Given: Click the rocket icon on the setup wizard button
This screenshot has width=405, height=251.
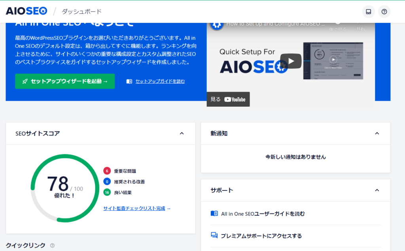Looking at the screenshot, I should click(25, 81).
